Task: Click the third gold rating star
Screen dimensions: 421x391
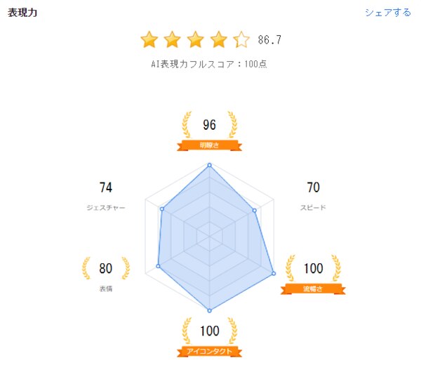Action: pos(196,39)
